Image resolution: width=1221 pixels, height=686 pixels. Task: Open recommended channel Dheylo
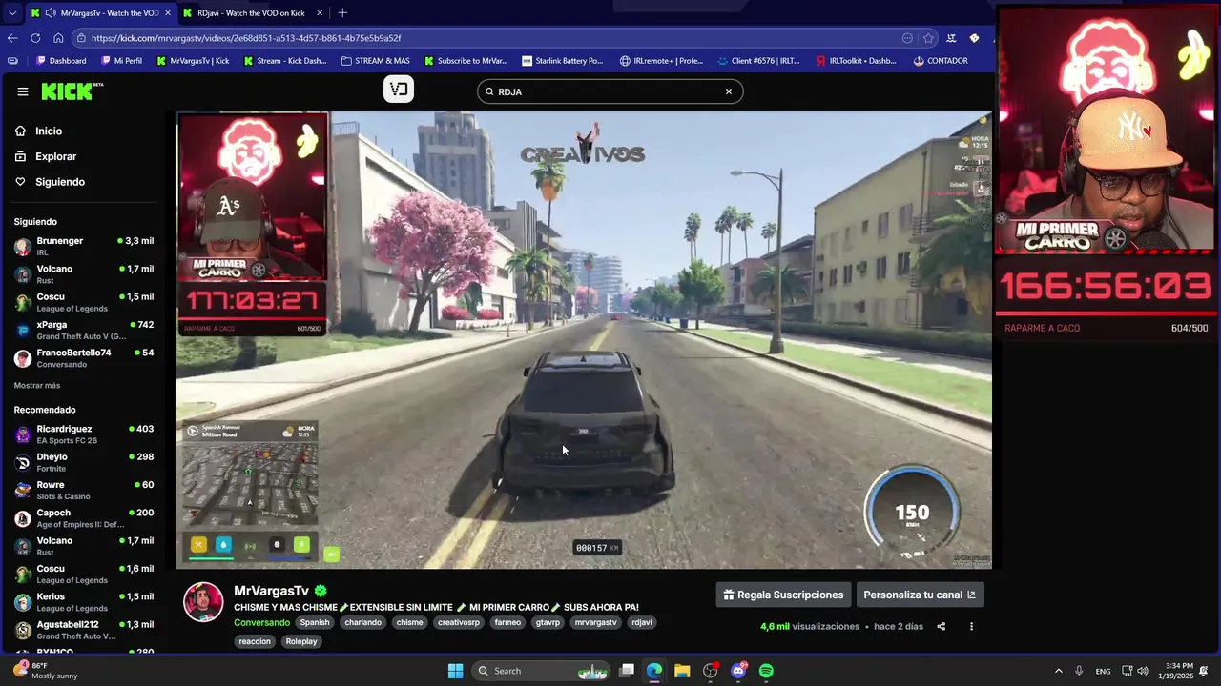coord(84,462)
